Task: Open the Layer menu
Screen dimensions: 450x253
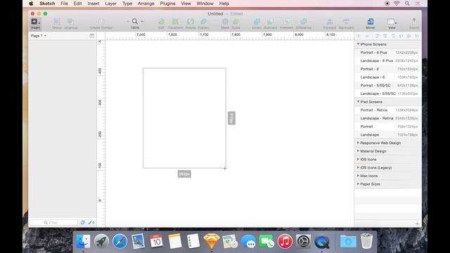Action: [x=110, y=4]
